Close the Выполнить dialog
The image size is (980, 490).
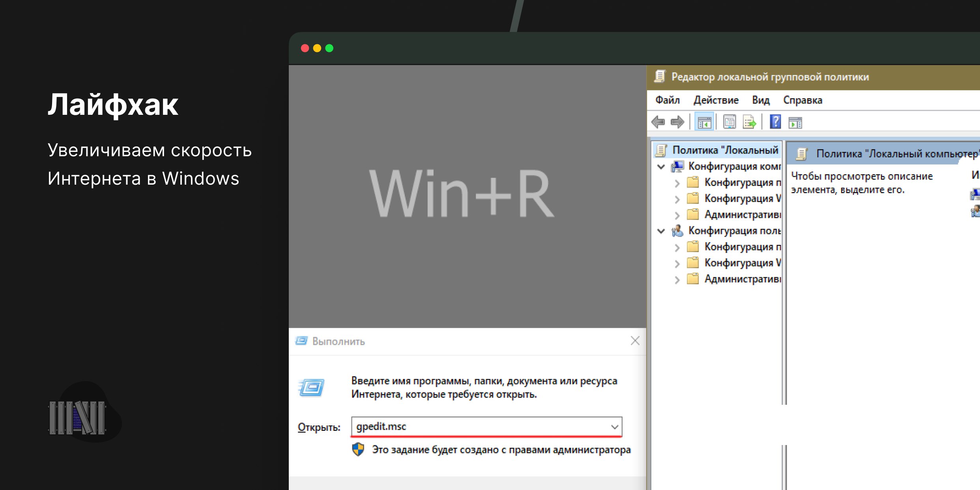635,340
